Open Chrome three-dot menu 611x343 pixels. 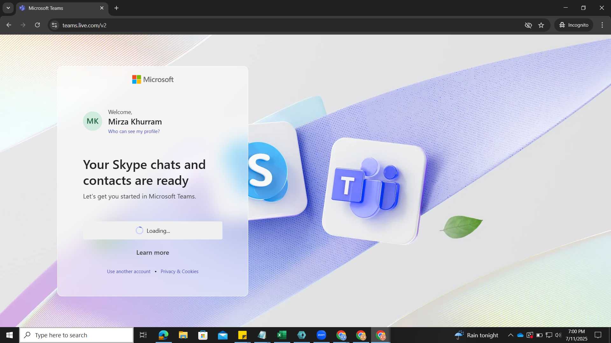tap(602, 25)
